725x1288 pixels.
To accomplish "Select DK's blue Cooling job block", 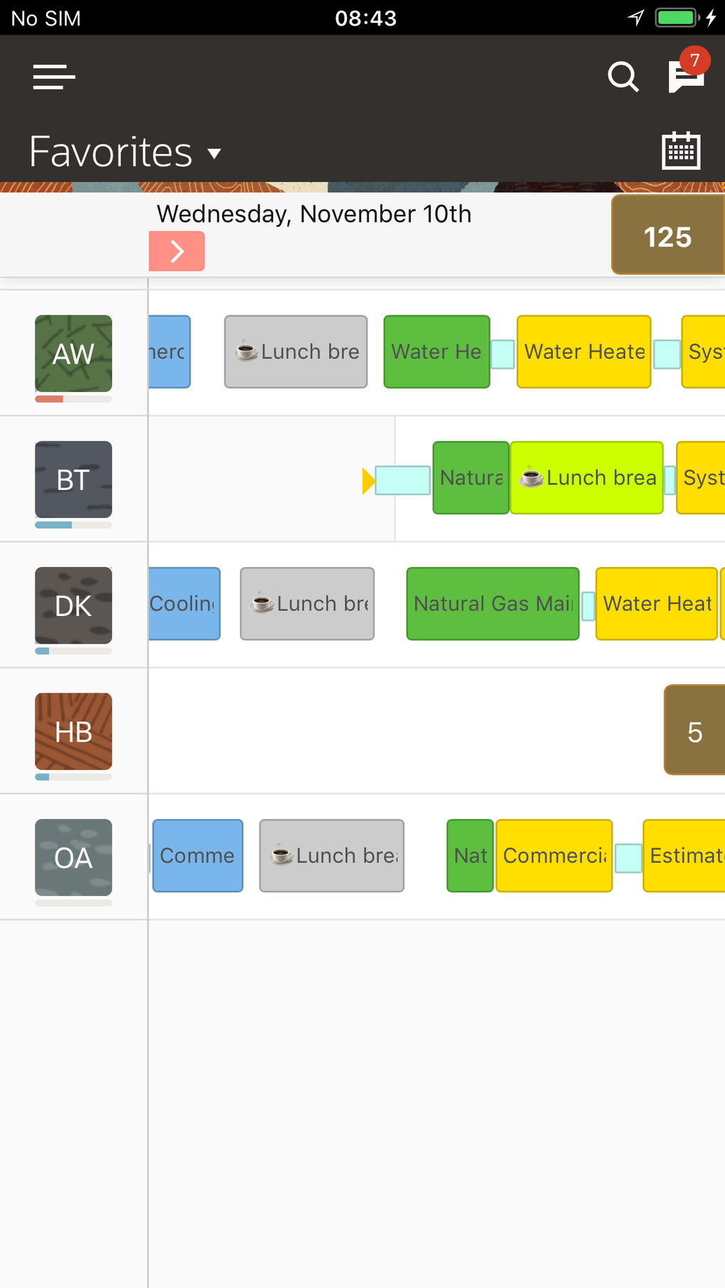I will coord(184,604).
